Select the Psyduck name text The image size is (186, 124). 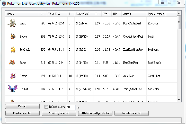(25, 50)
